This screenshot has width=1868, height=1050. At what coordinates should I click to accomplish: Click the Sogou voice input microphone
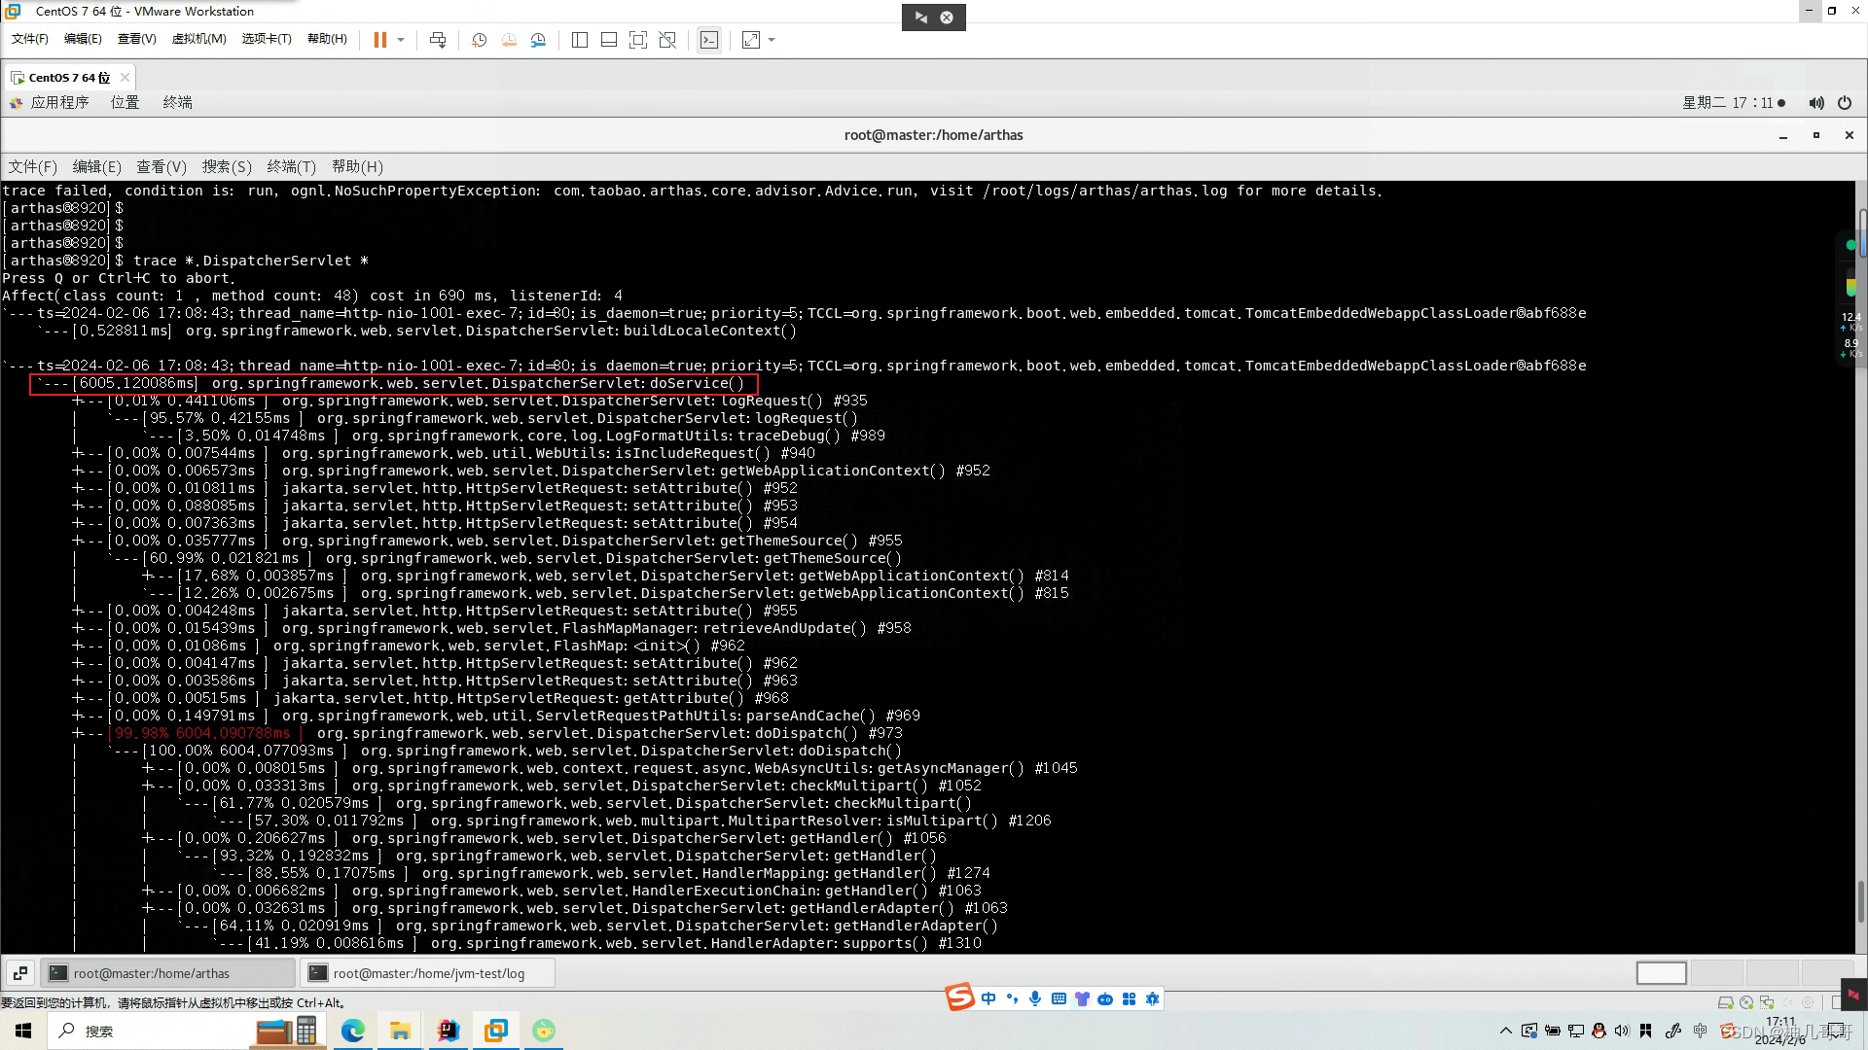pos(1035,999)
